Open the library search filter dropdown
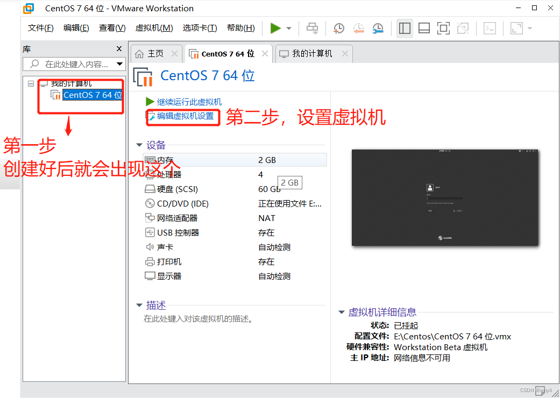The image size is (560, 398). [119, 64]
